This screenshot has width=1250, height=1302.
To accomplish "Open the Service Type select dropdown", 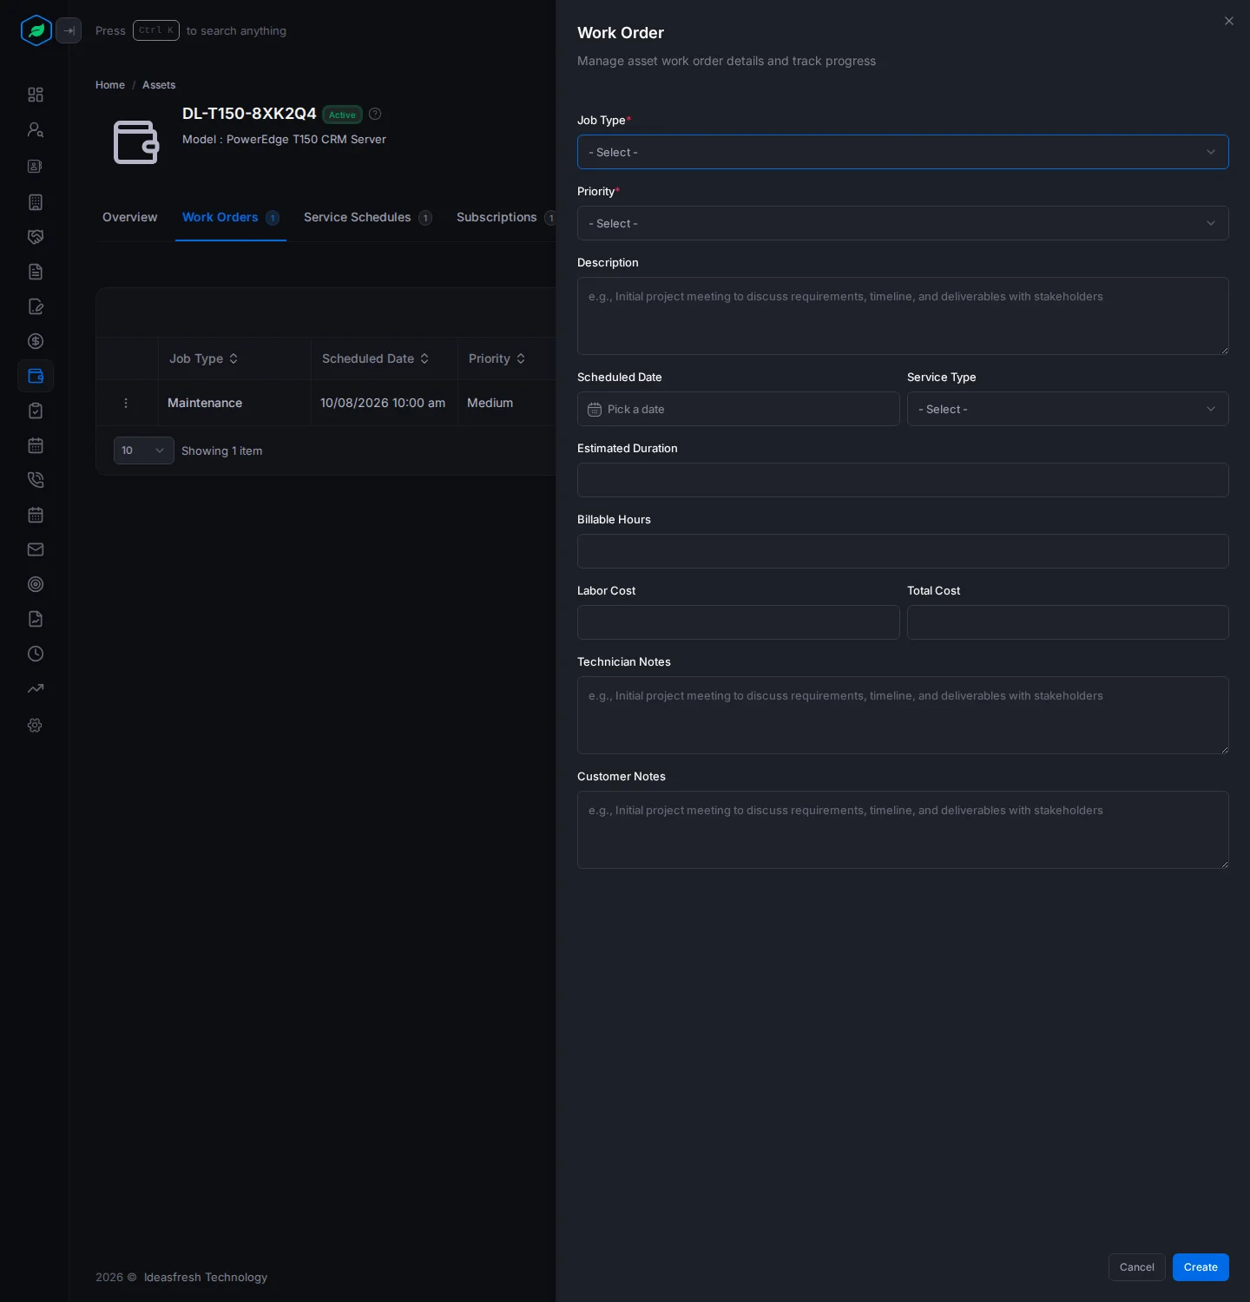I will 1068,409.
